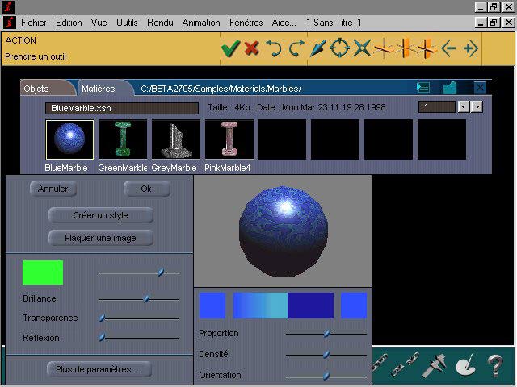Click the left blue color swatch
This screenshot has width=517, height=387.
[x=212, y=306]
